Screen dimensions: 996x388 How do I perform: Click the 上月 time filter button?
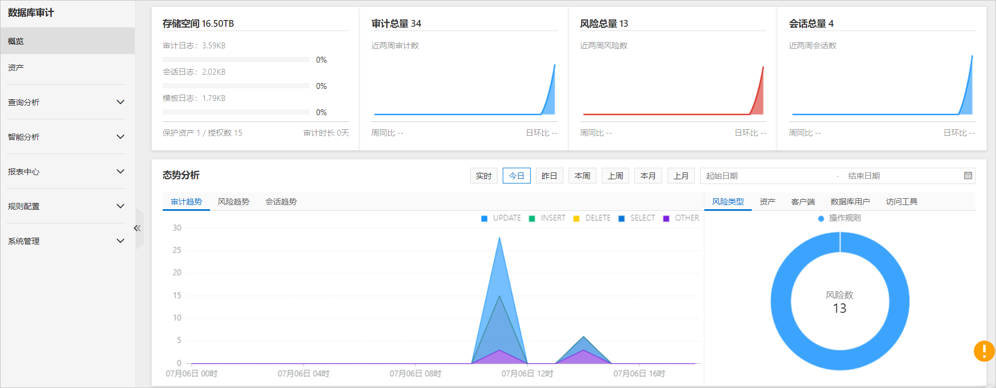681,176
